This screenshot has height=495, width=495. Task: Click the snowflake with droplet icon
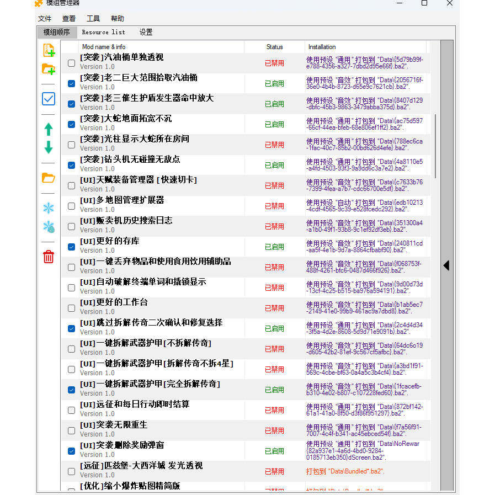tap(49, 227)
